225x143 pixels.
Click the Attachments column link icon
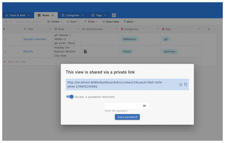click(x=84, y=29)
